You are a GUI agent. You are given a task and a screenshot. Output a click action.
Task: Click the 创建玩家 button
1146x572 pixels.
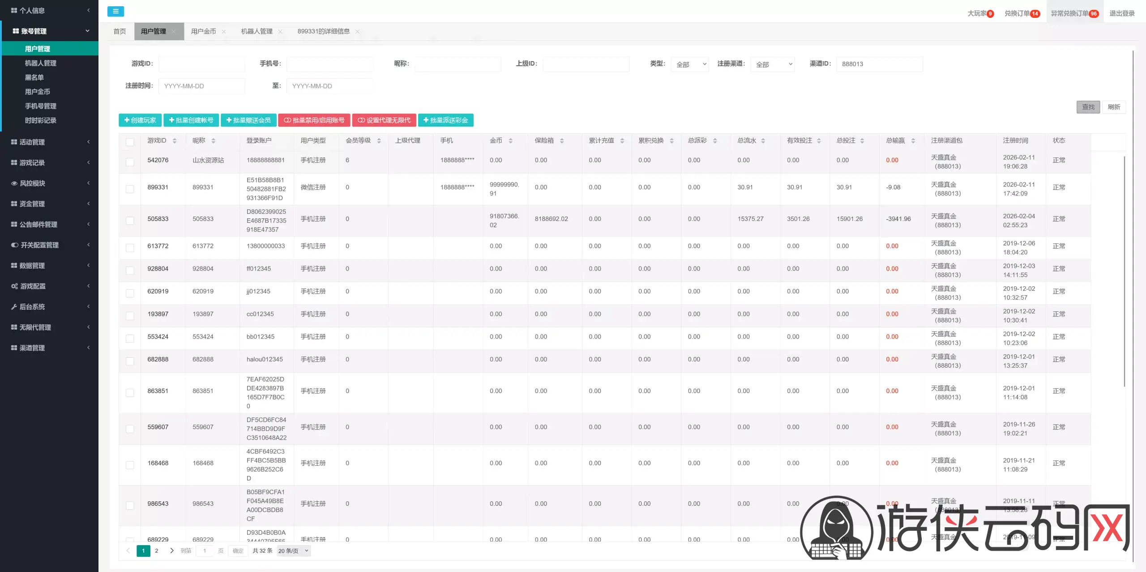pyautogui.click(x=140, y=120)
